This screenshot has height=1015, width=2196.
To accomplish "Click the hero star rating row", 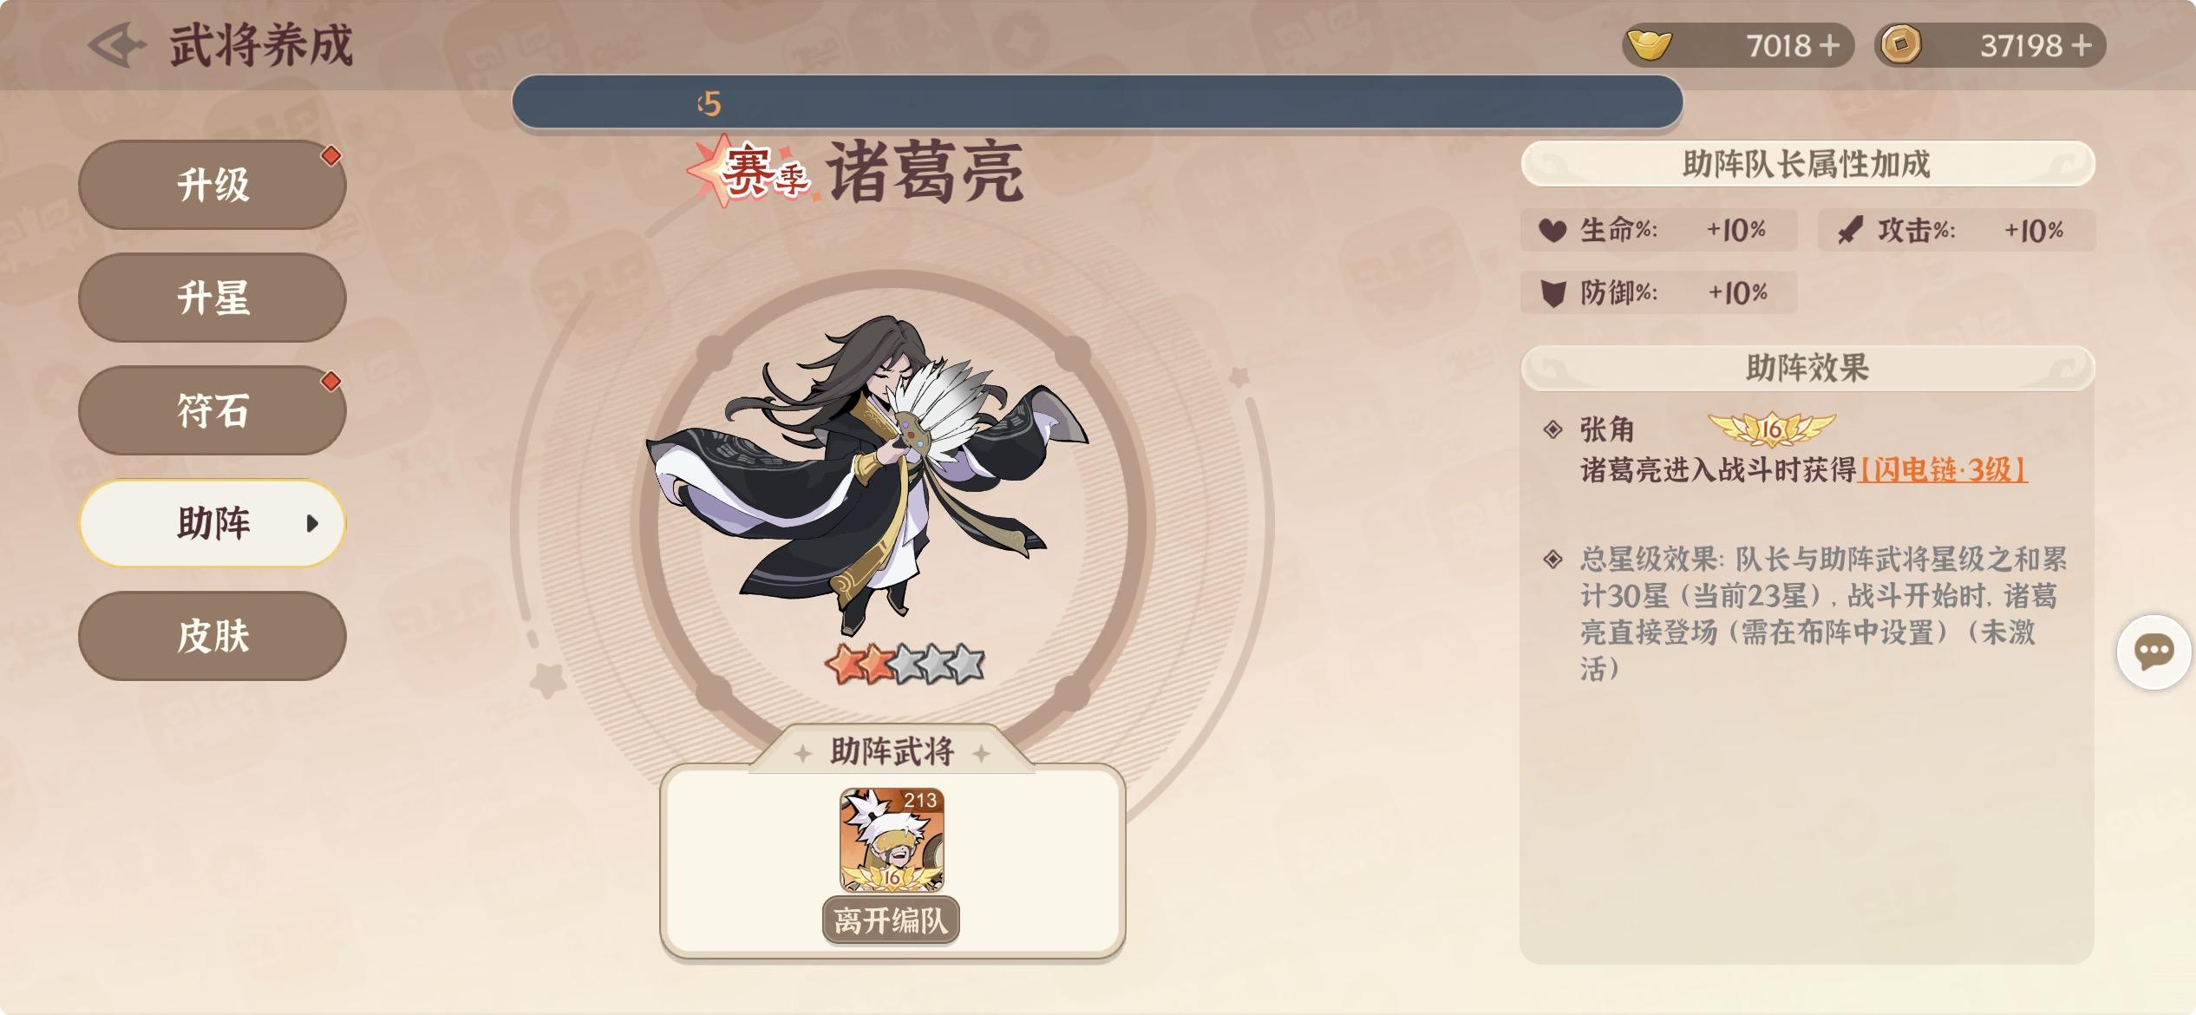I will pos(905,665).
